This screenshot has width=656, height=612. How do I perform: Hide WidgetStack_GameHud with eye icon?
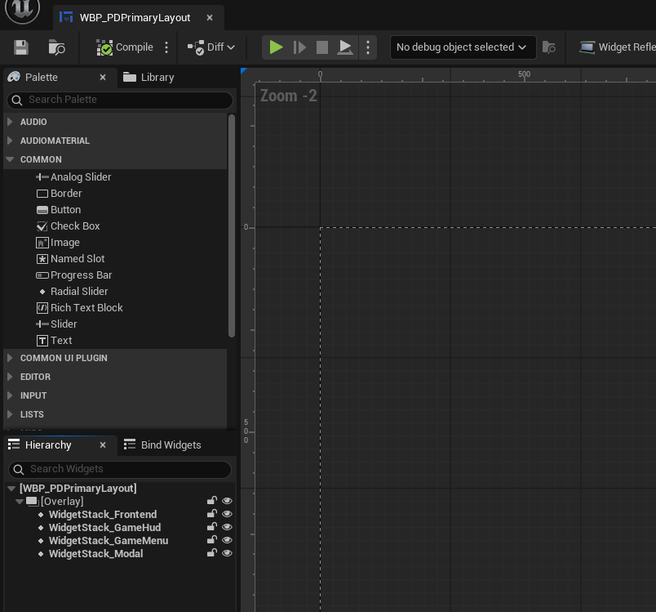pos(227,527)
